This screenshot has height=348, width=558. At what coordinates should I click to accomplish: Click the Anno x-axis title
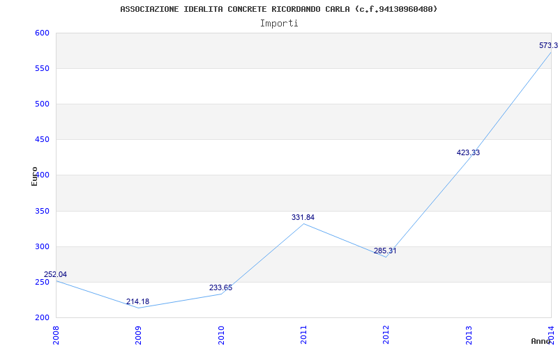(541, 341)
